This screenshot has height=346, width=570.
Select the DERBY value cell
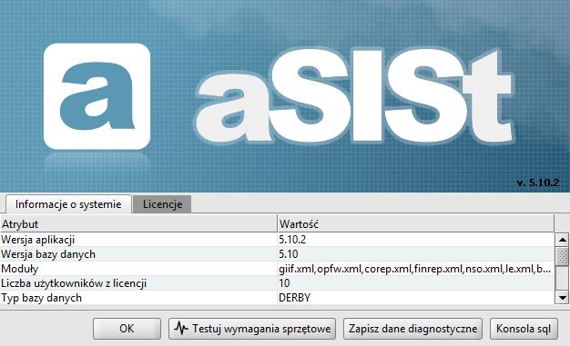[x=415, y=298]
